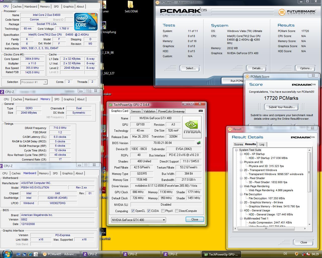
Task: Click the GPU-Z Name field value
Action: pyautogui.click(x=155, y=118)
